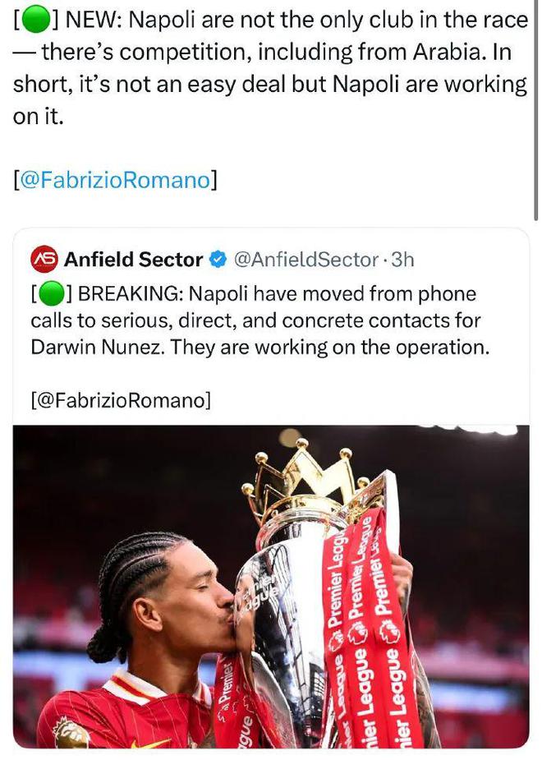
Task: Click the Anfield Sector AS profile avatar
Action: pyautogui.click(x=44, y=260)
